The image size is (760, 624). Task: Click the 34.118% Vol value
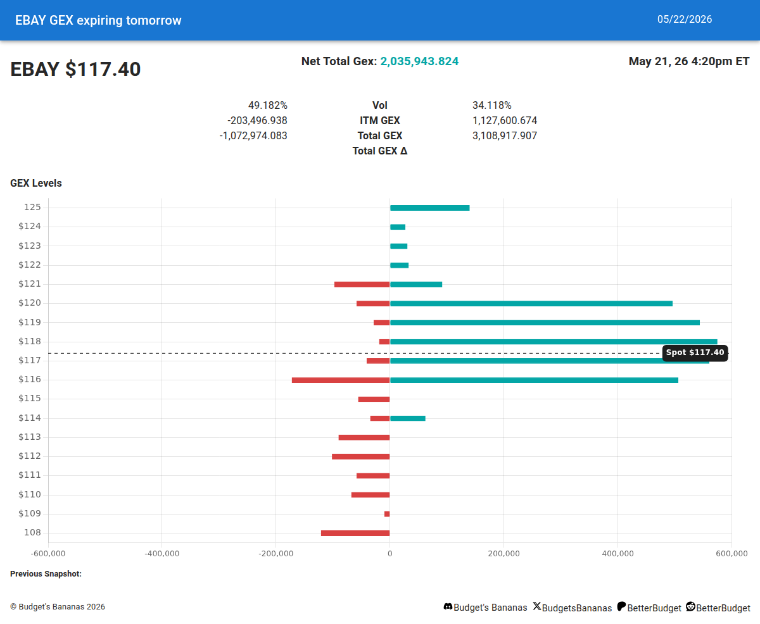491,106
